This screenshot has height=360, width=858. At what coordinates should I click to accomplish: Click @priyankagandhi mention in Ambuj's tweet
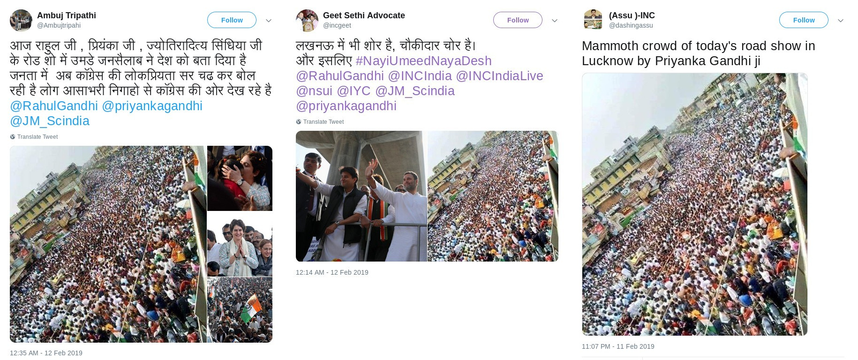[152, 106]
